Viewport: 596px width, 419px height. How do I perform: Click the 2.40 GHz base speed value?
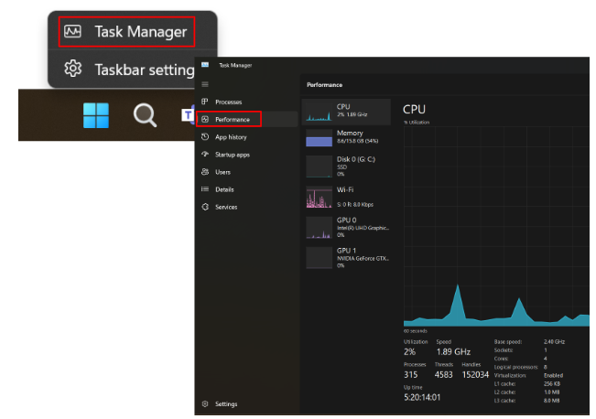(554, 342)
